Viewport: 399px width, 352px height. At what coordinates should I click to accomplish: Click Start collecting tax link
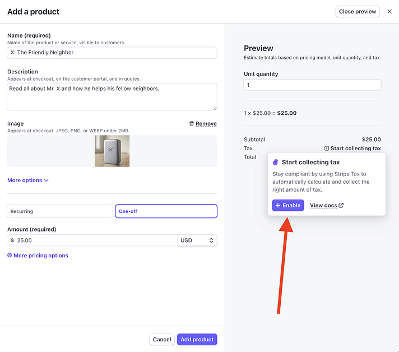pyautogui.click(x=355, y=149)
